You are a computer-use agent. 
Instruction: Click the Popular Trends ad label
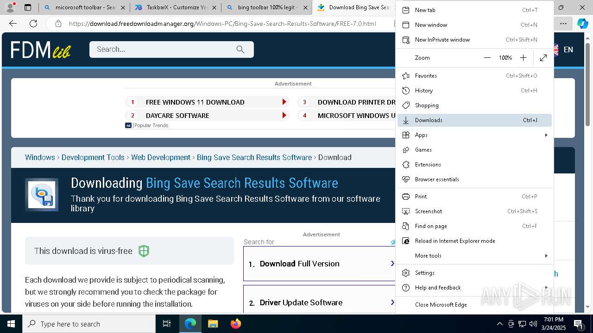(151, 126)
